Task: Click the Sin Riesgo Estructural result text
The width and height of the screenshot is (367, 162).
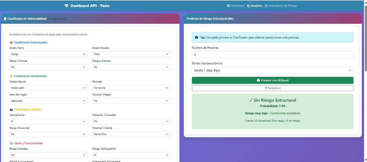Action: 273,100
